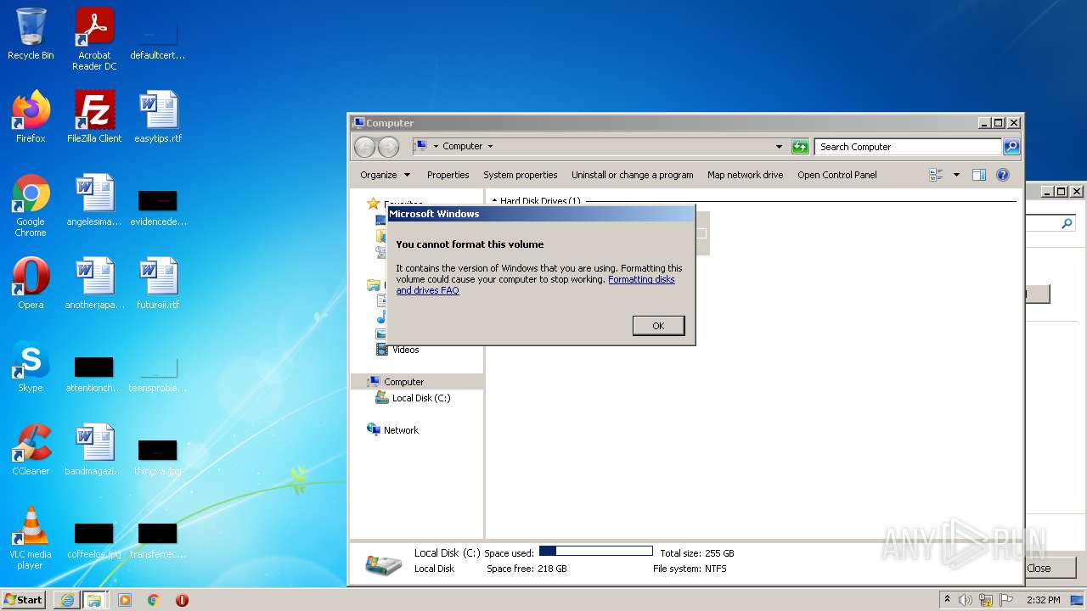1087x611 pixels.
Task: Click the green refresh button beside address bar
Action: [x=800, y=147]
